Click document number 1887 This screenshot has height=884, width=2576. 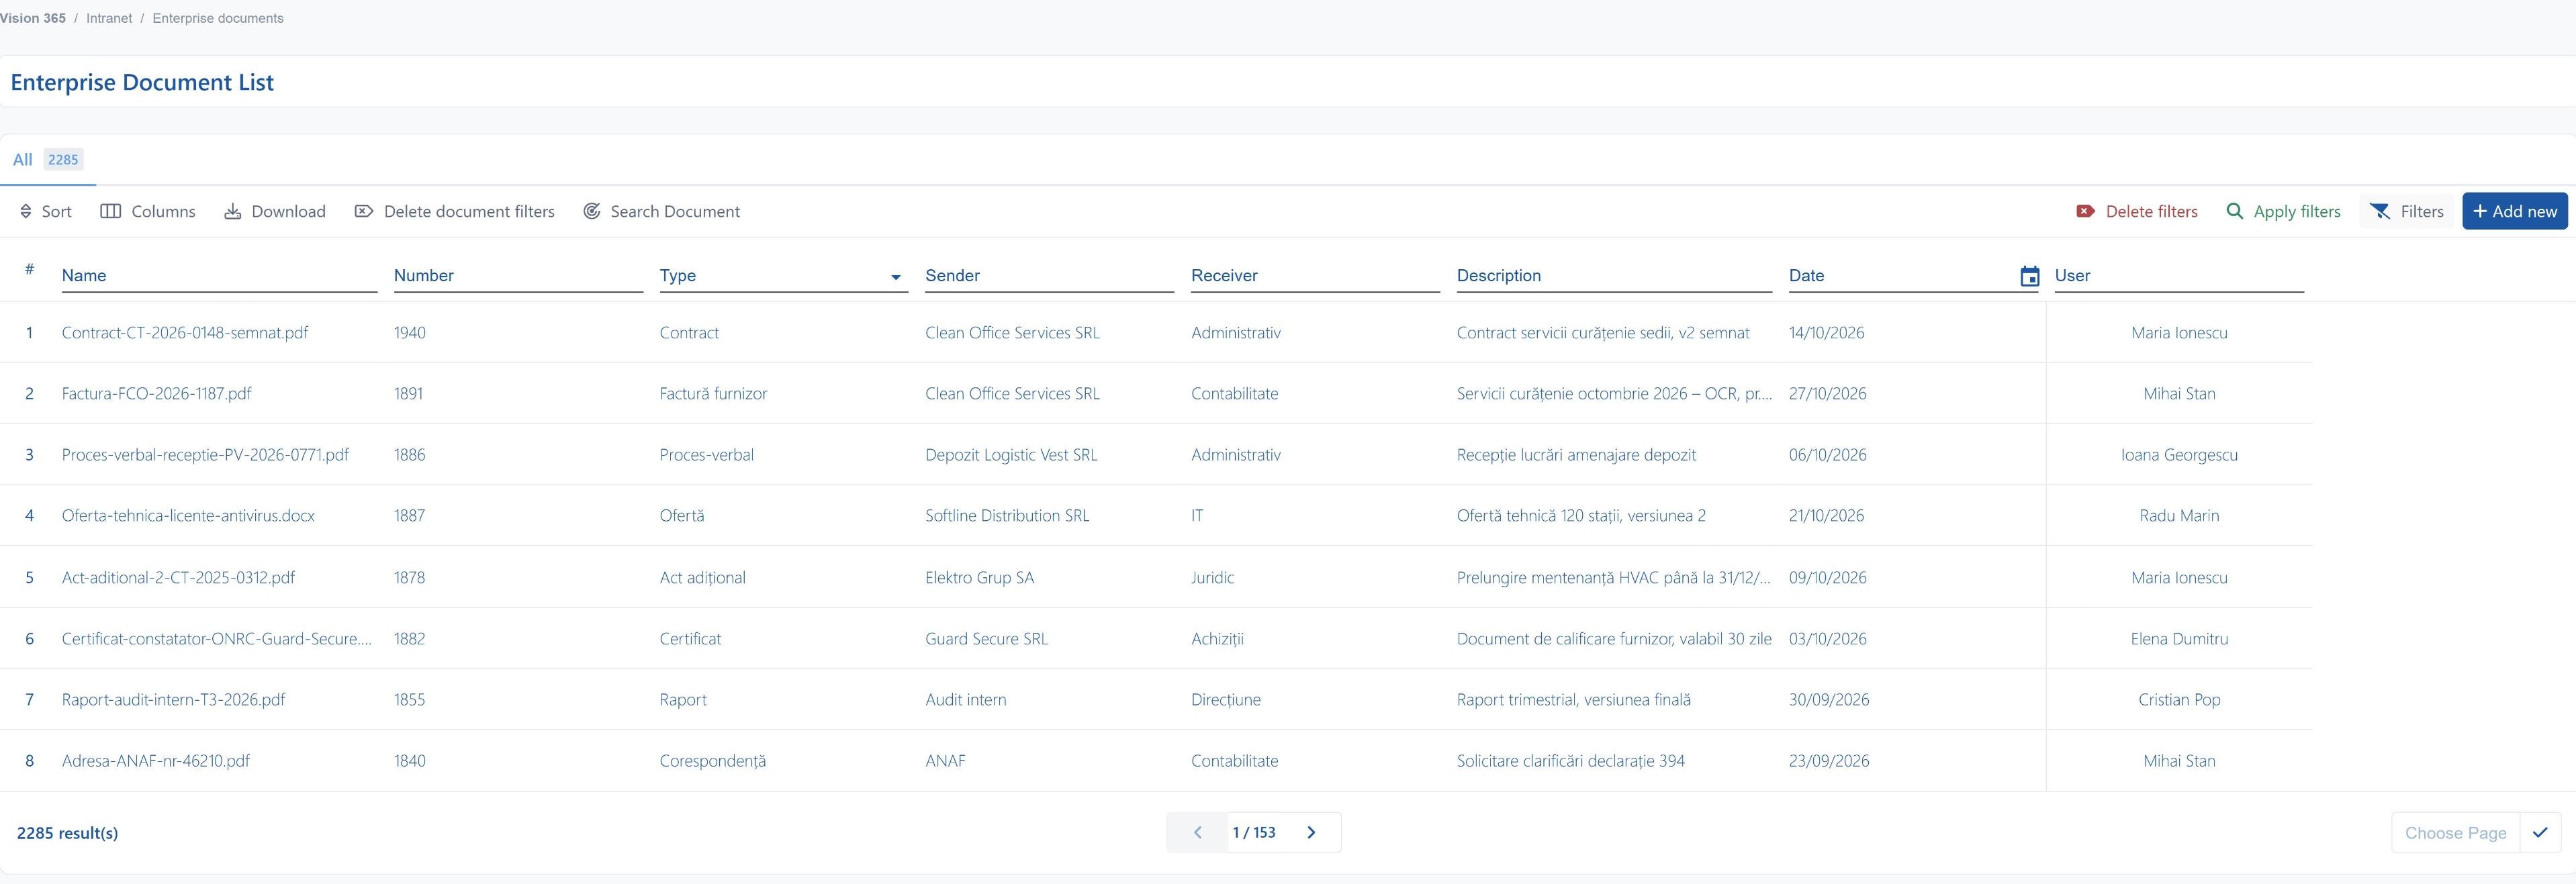pyautogui.click(x=409, y=515)
